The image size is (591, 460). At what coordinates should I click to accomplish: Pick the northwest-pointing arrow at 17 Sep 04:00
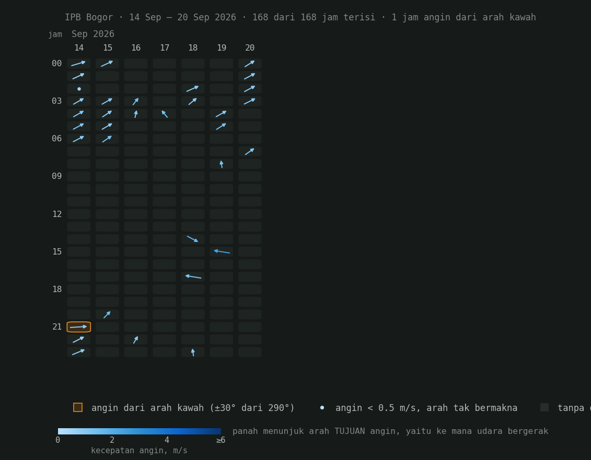coord(164,114)
